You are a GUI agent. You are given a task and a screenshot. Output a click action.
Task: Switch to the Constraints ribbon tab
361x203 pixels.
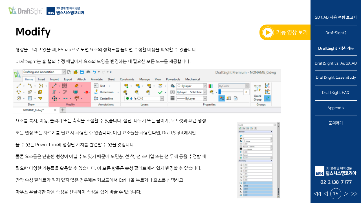(x=127, y=79)
